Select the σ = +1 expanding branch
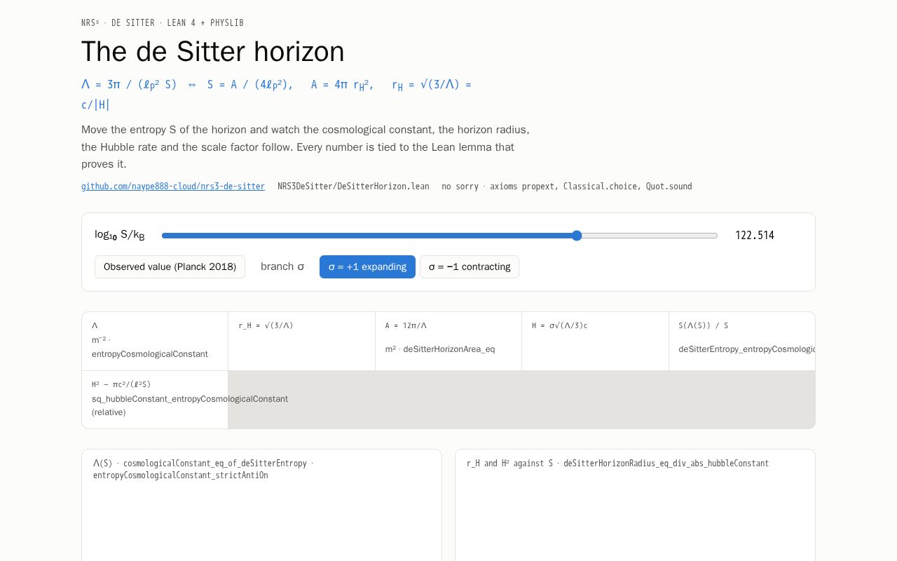 pyautogui.click(x=367, y=266)
